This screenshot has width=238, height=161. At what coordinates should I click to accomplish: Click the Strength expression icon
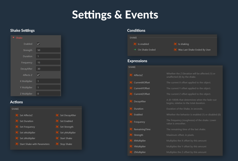tap(131, 135)
